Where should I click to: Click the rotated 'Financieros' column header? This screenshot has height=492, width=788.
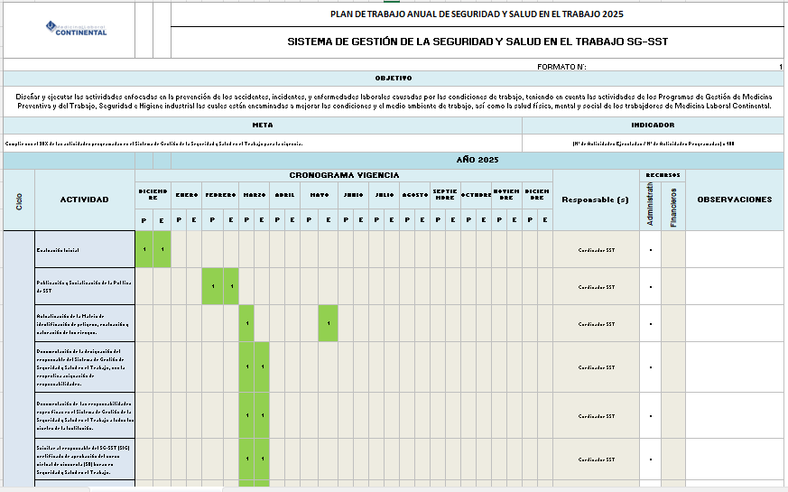673,206
